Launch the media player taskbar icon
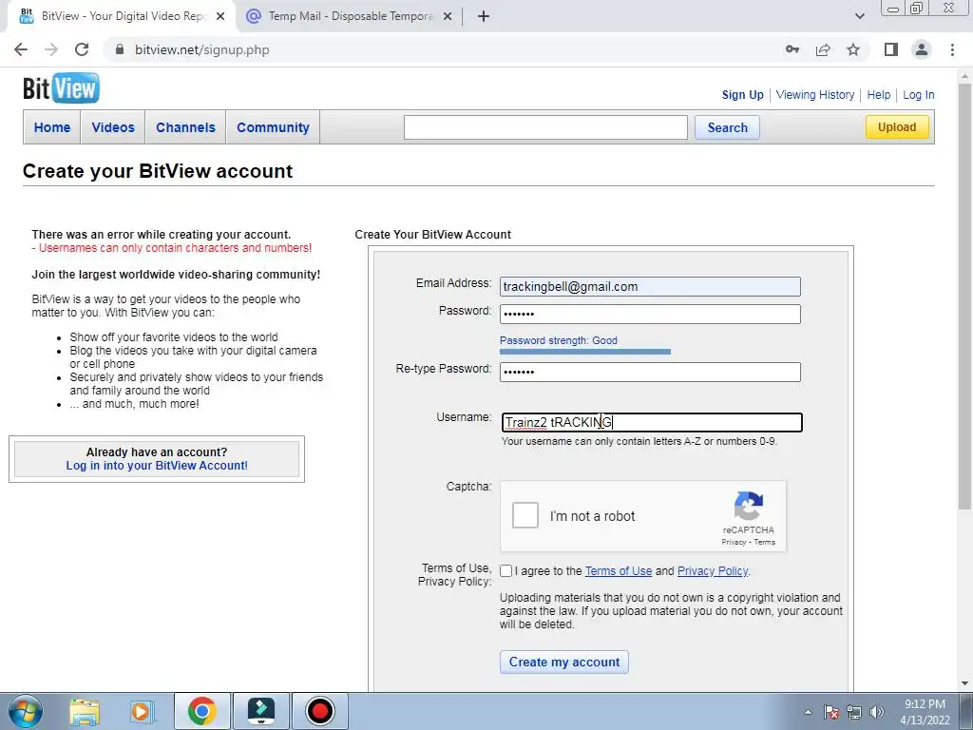973x730 pixels. pos(142,711)
